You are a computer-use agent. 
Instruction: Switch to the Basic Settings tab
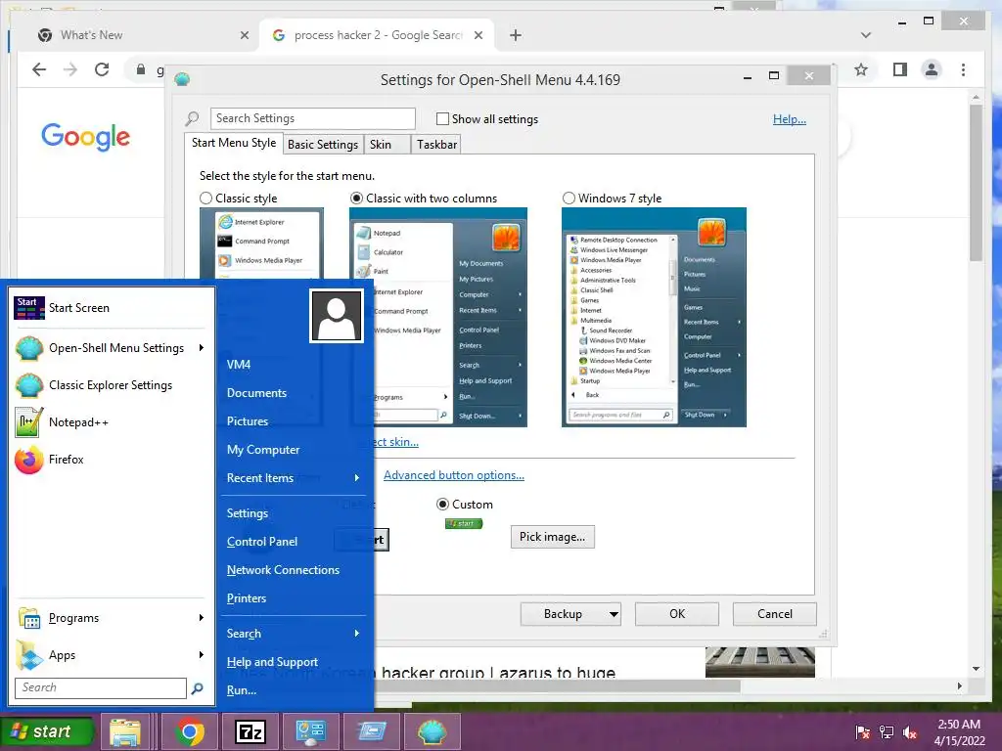323,145
